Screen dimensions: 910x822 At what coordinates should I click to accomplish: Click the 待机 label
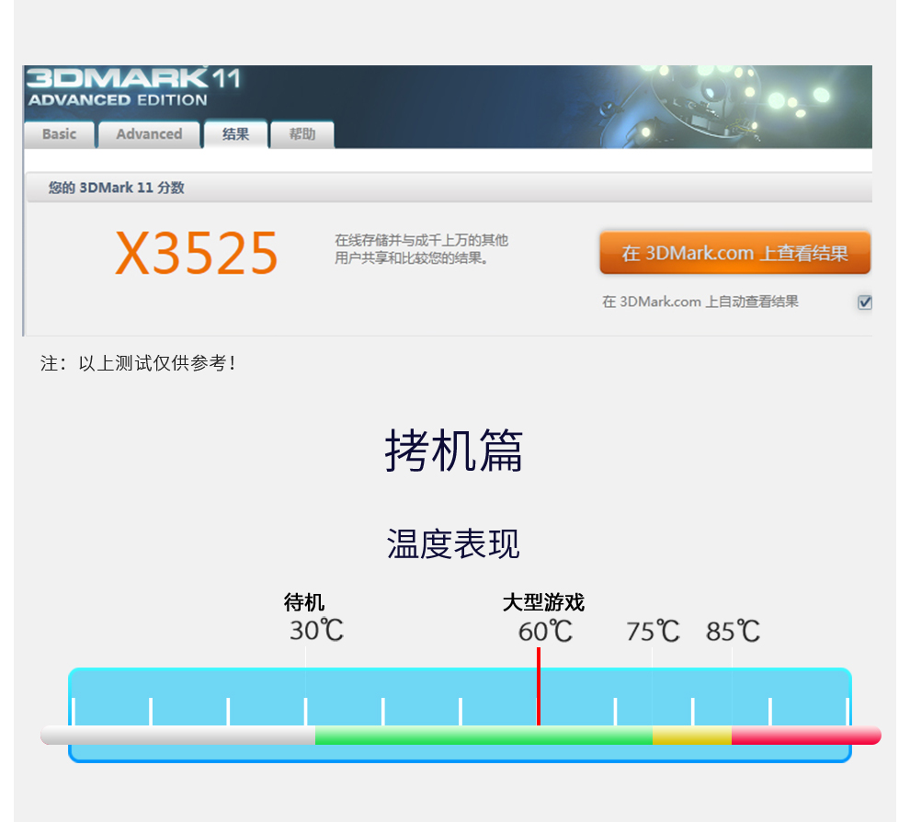(304, 602)
